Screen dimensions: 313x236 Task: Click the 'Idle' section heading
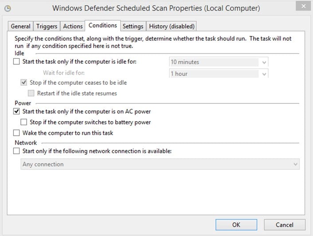coord(20,53)
